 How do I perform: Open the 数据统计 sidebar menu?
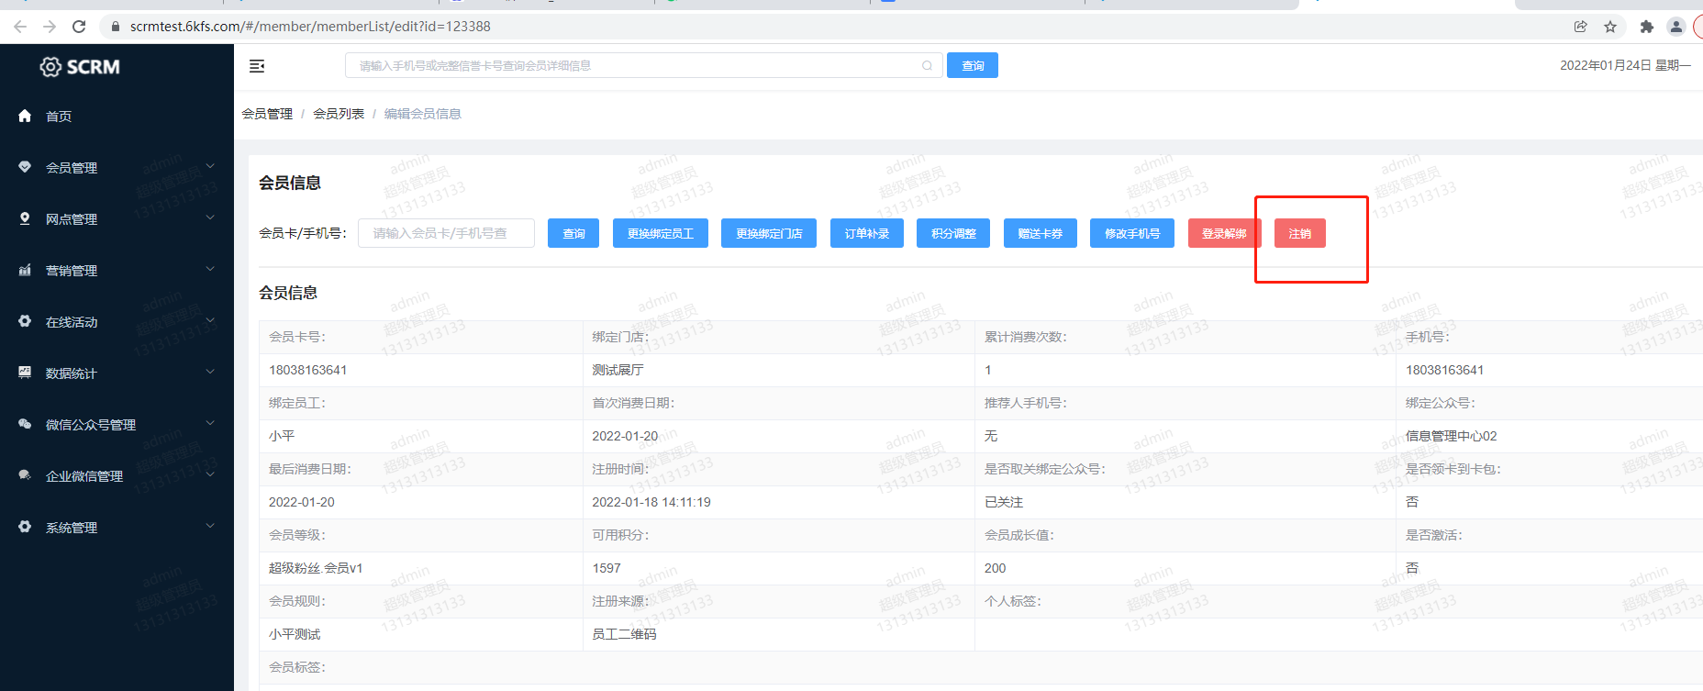[117, 373]
